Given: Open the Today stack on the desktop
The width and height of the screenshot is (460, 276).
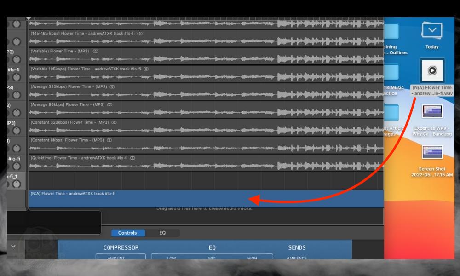Looking at the screenshot, I should click(x=432, y=31).
